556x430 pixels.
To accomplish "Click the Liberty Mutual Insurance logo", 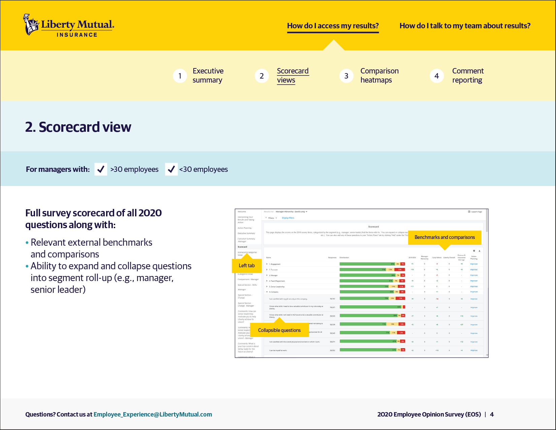I will (x=69, y=25).
